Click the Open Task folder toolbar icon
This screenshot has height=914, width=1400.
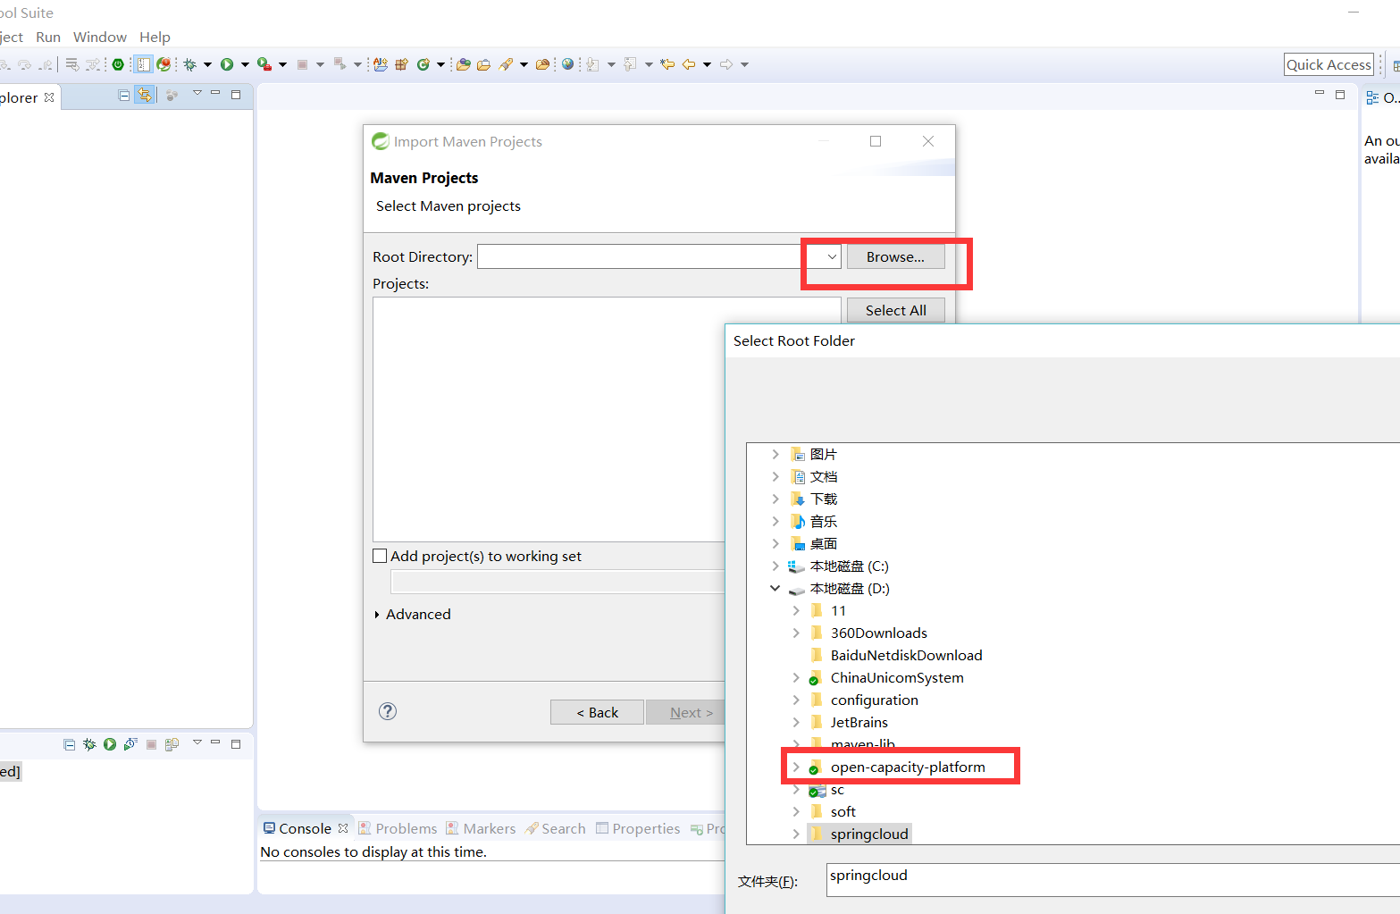click(x=483, y=64)
